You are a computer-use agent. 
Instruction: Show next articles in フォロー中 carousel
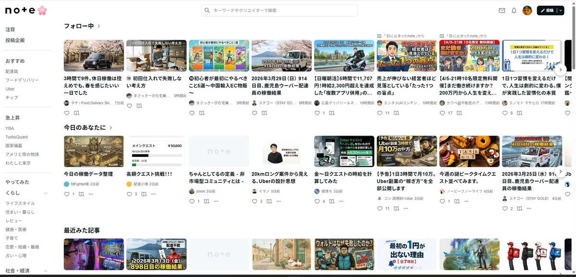(x=560, y=69)
